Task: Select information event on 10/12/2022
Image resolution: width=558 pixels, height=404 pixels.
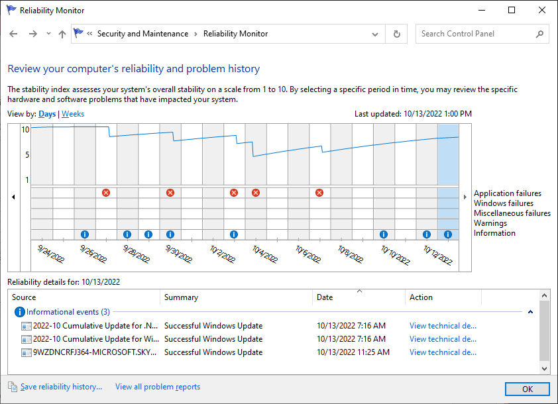Action: click(427, 234)
